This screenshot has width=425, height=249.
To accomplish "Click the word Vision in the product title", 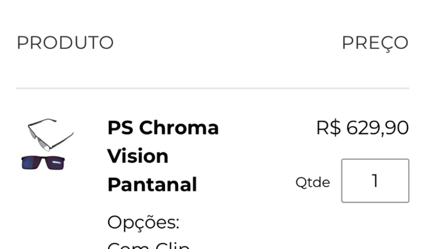I will [x=138, y=156].
